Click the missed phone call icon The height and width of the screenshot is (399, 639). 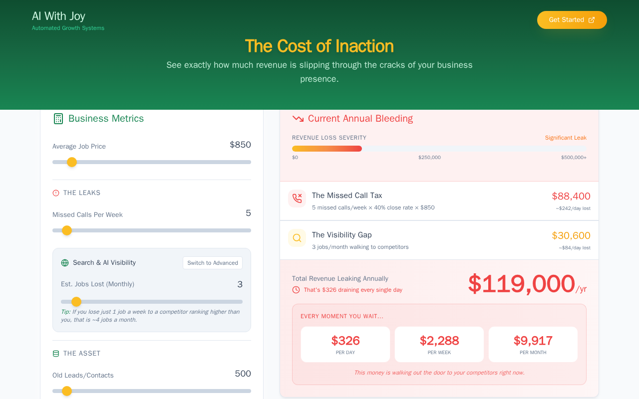coord(297,199)
